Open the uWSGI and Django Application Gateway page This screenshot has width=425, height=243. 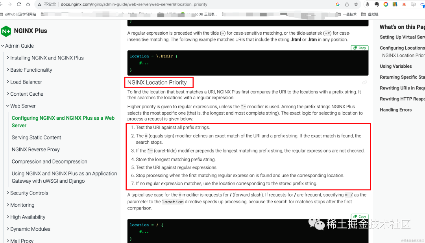[64, 177]
